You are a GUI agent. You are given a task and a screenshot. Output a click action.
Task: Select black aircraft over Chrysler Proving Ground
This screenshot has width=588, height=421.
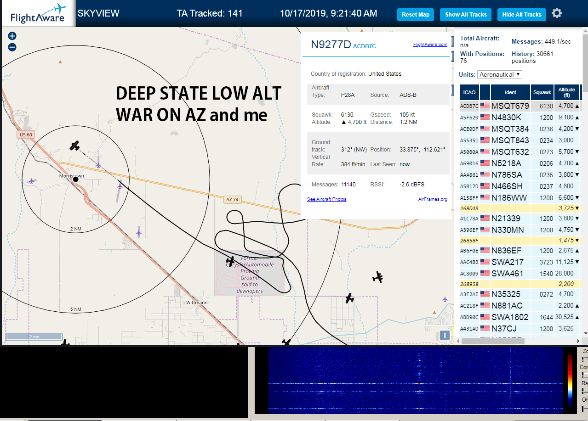click(230, 261)
